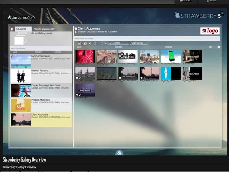Click CREATE NEW GALLERY
Image resolution: width=229 pixels, height=172 pixels.
[x=44, y=29]
